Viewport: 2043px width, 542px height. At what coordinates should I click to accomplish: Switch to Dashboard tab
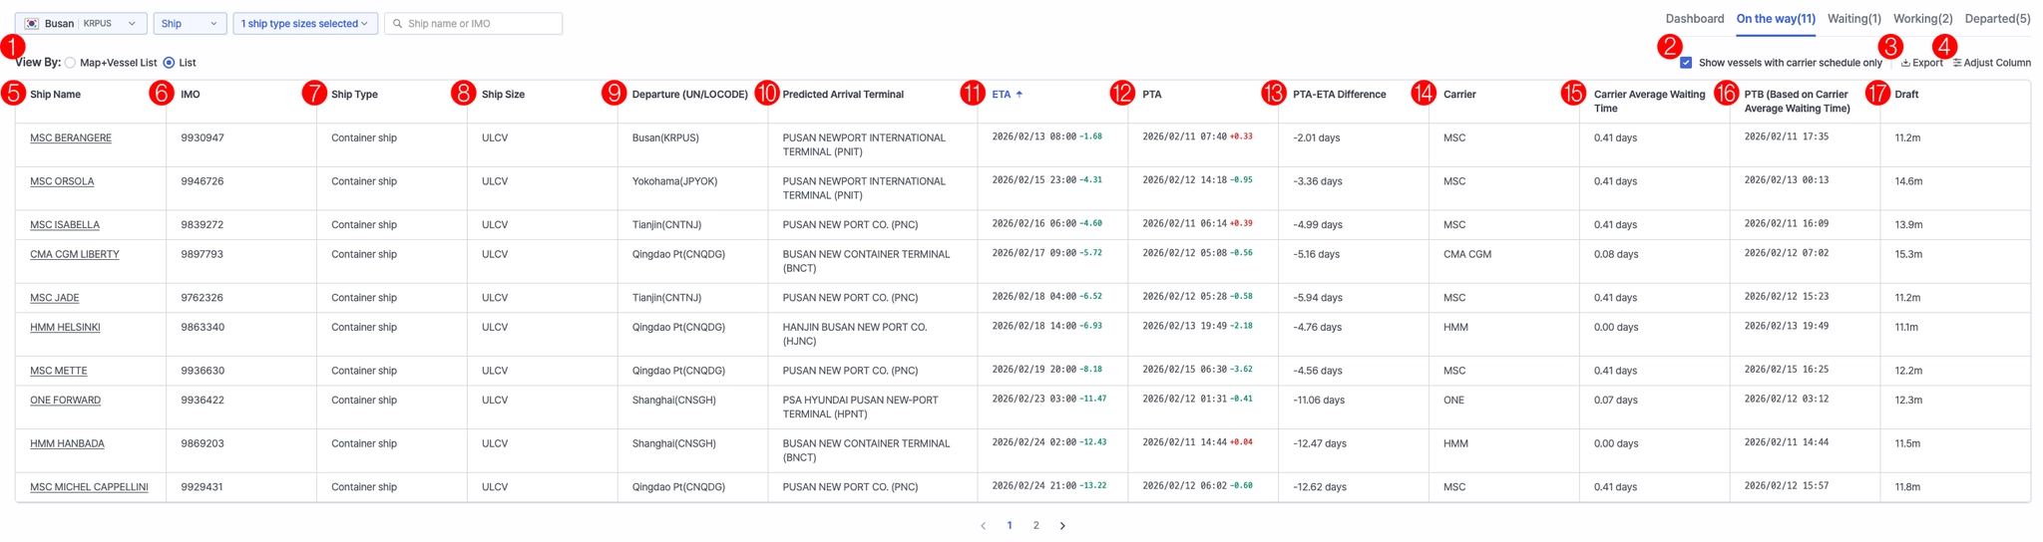point(1695,19)
